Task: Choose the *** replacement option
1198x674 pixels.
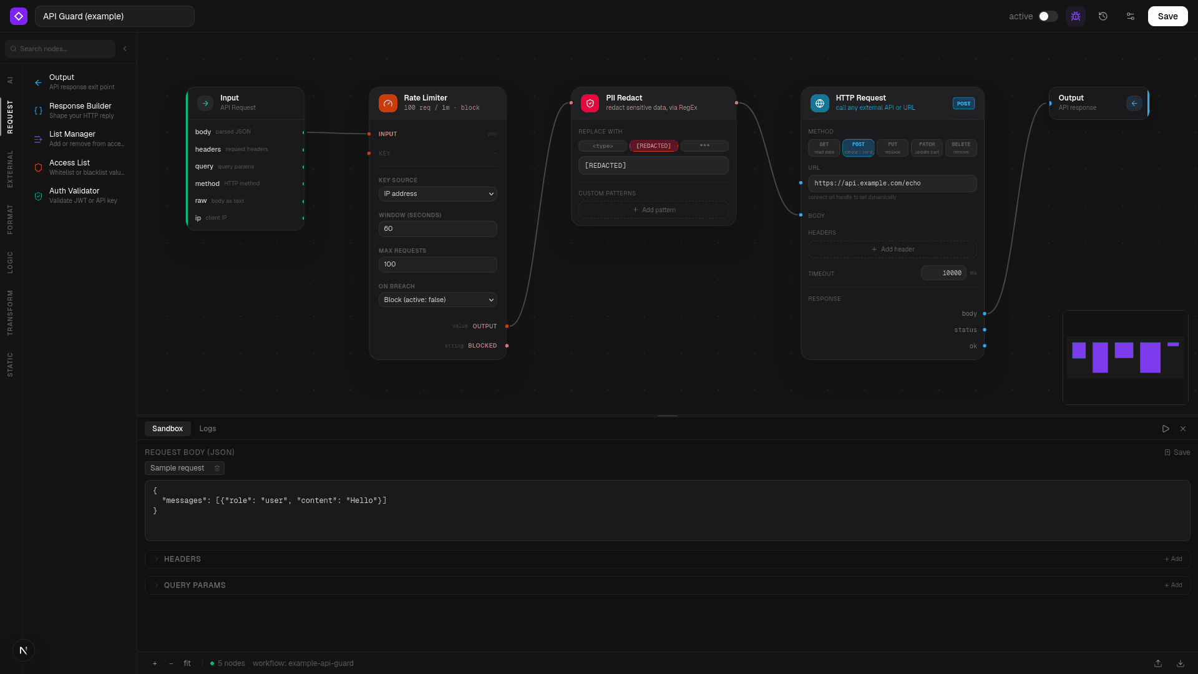Action: [704, 146]
